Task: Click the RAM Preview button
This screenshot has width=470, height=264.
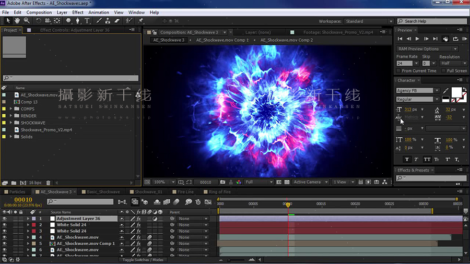Action: 464,39
